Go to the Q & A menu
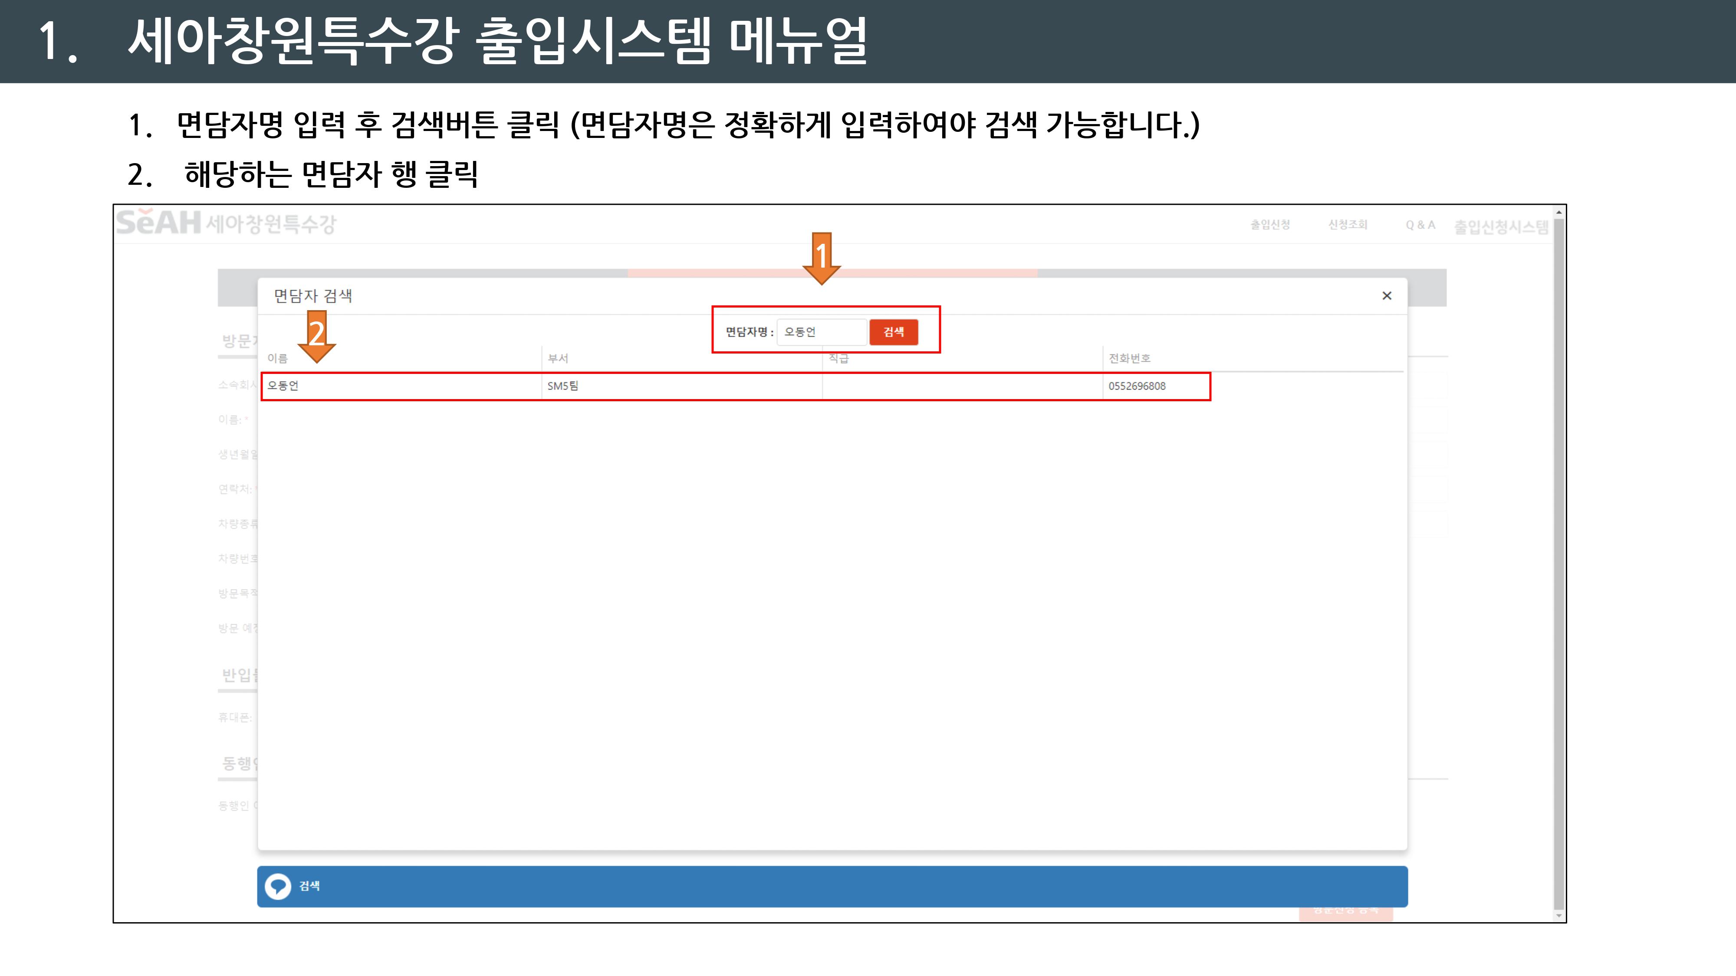This screenshot has width=1736, height=976. coord(1420,225)
